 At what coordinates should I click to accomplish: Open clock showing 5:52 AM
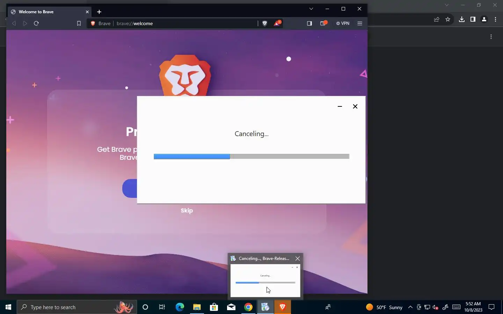point(473,307)
